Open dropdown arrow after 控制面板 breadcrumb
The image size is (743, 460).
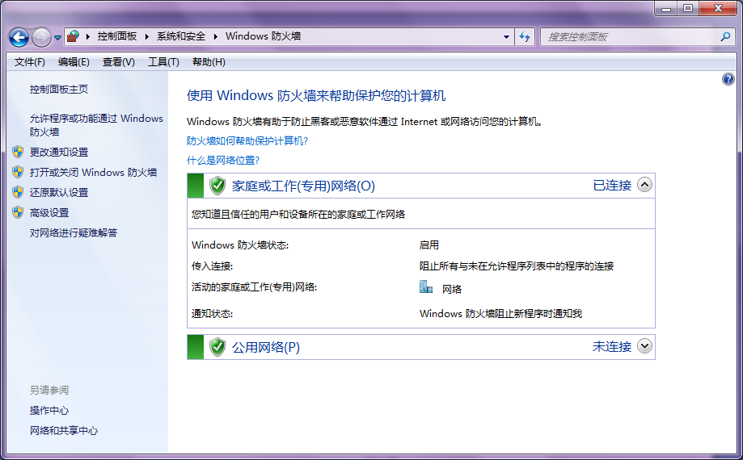coord(147,36)
